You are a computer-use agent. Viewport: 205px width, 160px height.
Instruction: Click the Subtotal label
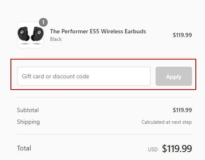click(x=28, y=110)
